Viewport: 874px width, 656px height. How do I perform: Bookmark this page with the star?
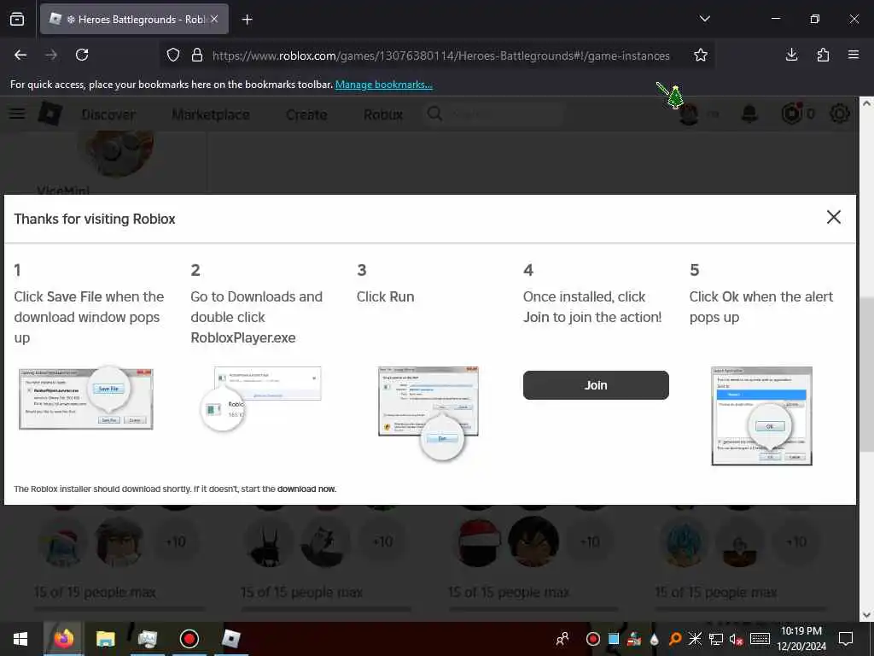pos(701,56)
